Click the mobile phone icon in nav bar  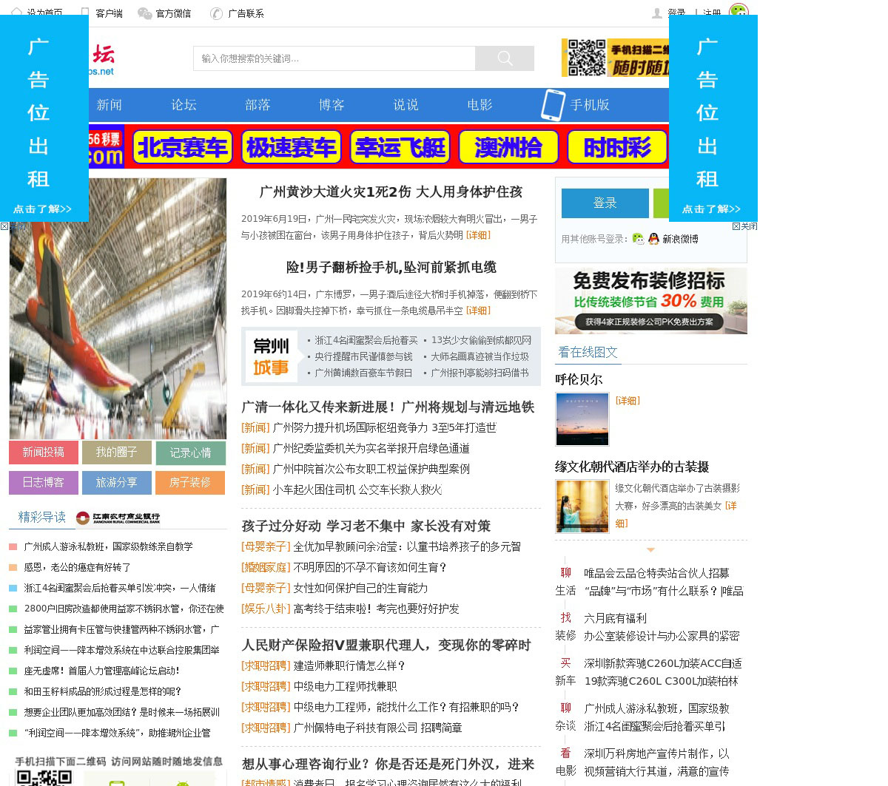coord(553,105)
